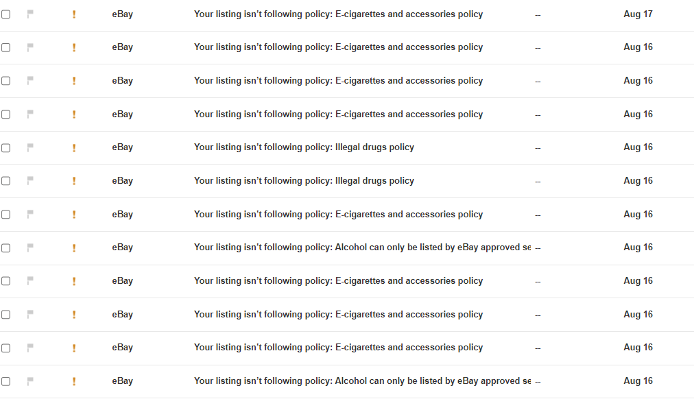Screen dimensions: 694x399
Task: Tick the checkbox for first Illegal drugs message
Action: (x=5, y=148)
